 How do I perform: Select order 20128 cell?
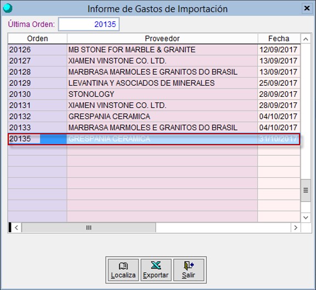click(x=37, y=72)
